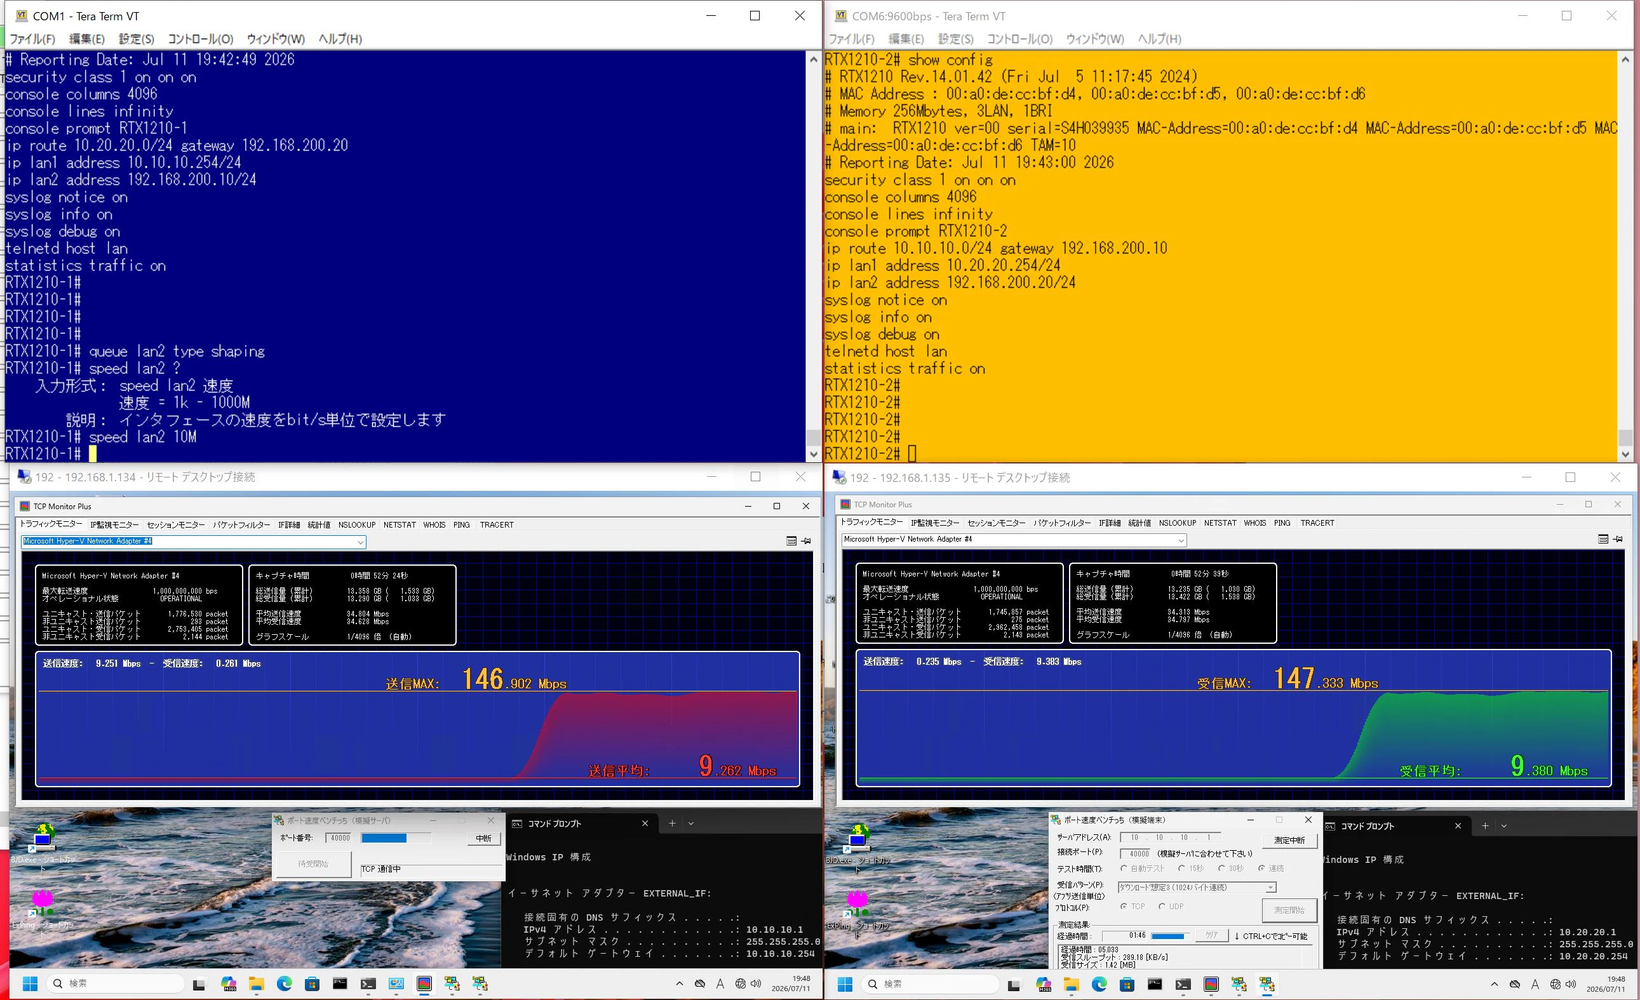Open Terminal icon in 192.168.1.134 taskbar
Screen dimensions: 1640x1000
click(x=368, y=983)
